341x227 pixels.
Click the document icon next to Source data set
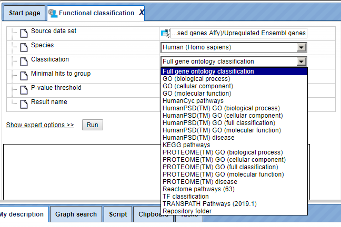point(24,33)
